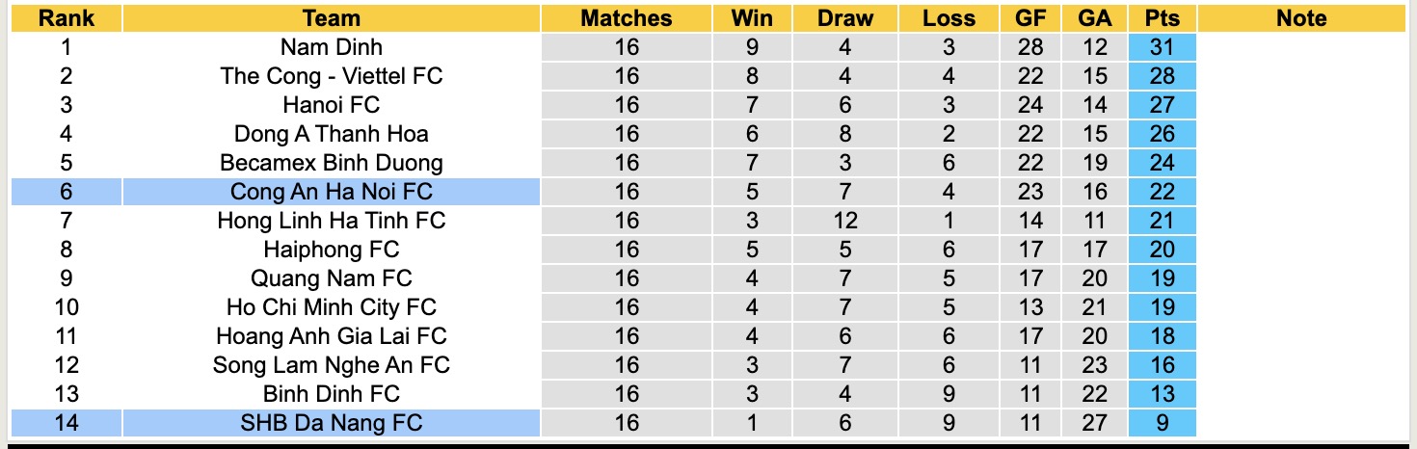Click the Pts column header
This screenshot has width=1417, height=449.
[x=1162, y=18]
